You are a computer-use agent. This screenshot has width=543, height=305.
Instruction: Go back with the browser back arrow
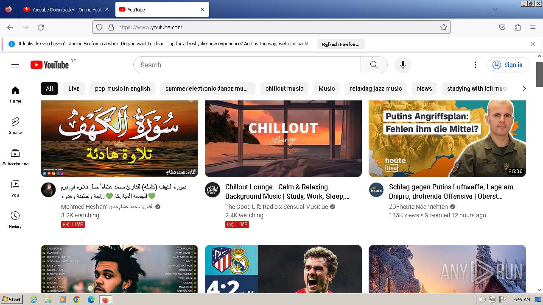point(10,27)
